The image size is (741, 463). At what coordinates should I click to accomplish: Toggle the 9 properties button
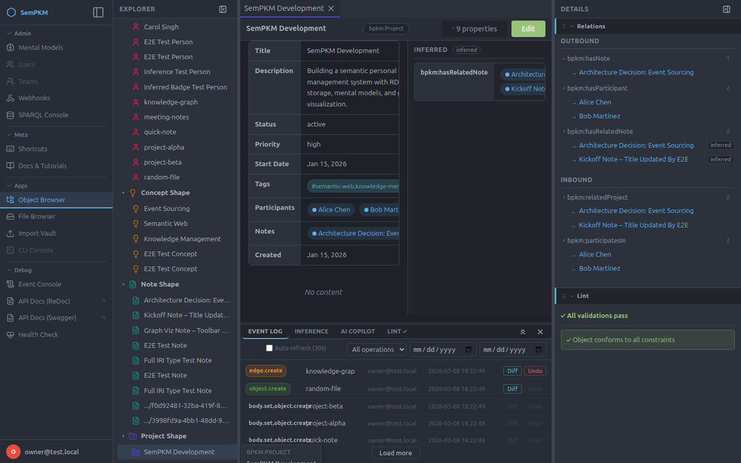point(474,29)
